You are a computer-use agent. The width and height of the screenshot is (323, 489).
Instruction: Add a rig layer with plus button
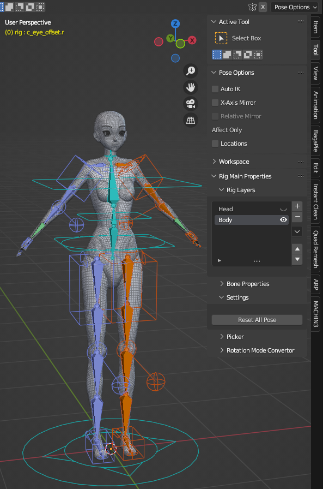[x=297, y=206]
